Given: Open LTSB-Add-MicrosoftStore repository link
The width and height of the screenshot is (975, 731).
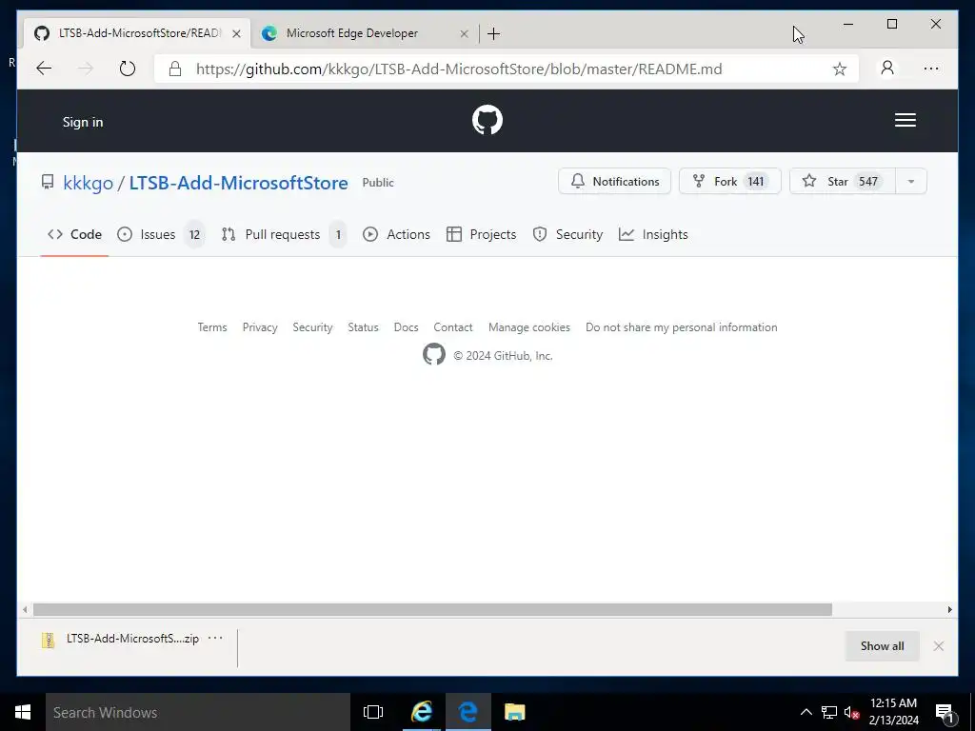Looking at the screenshot, I should (238, 183).
